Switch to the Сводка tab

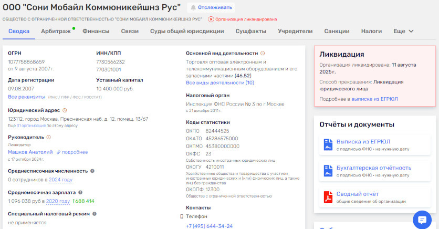click(19, 31)
